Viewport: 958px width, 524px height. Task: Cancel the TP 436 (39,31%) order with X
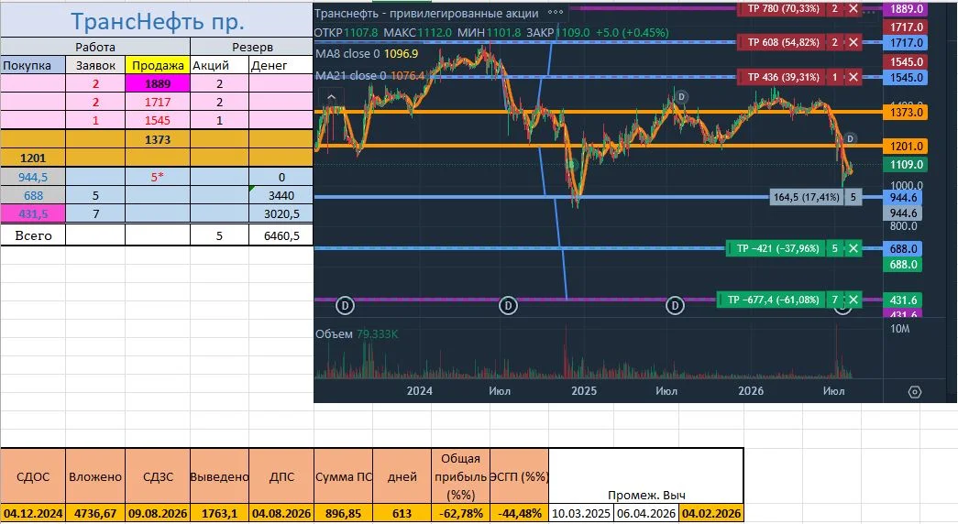[x=853, y=77]
